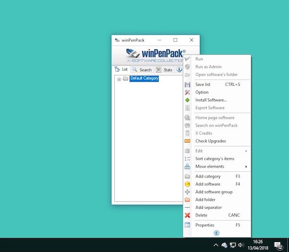The image size is (289, 252).
Task: Open the notification center with 12 alerts
Action: pyautogui.click(x=278, y=245)
